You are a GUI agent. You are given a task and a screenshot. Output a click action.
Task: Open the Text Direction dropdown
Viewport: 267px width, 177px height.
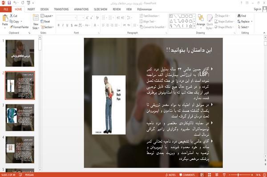tap(150, 16)
